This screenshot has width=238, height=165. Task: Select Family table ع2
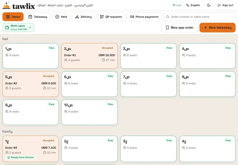point(90,149)
